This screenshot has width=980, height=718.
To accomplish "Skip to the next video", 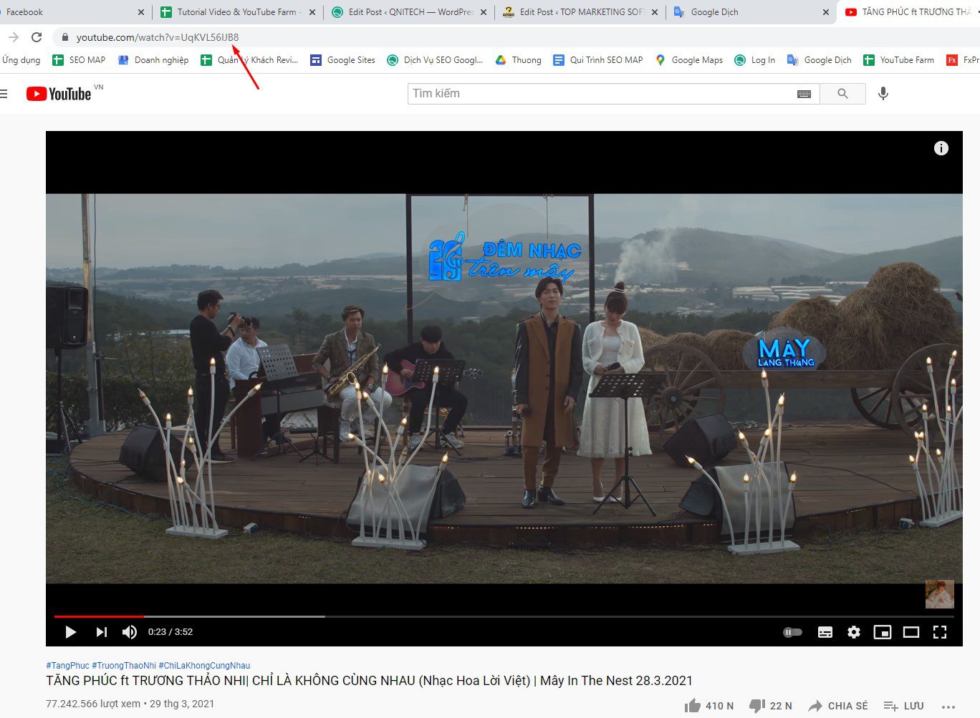I will 101,632.
